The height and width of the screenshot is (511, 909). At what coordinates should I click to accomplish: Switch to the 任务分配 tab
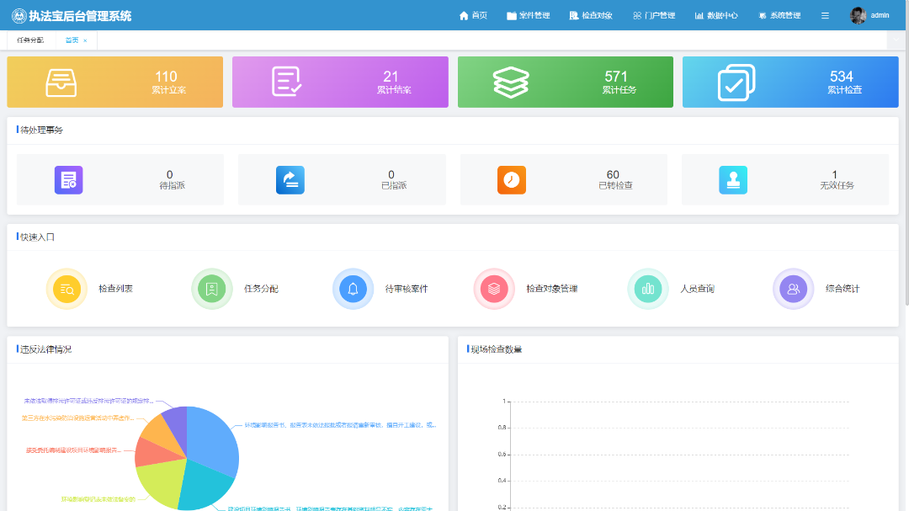click(x=30, y=40)
